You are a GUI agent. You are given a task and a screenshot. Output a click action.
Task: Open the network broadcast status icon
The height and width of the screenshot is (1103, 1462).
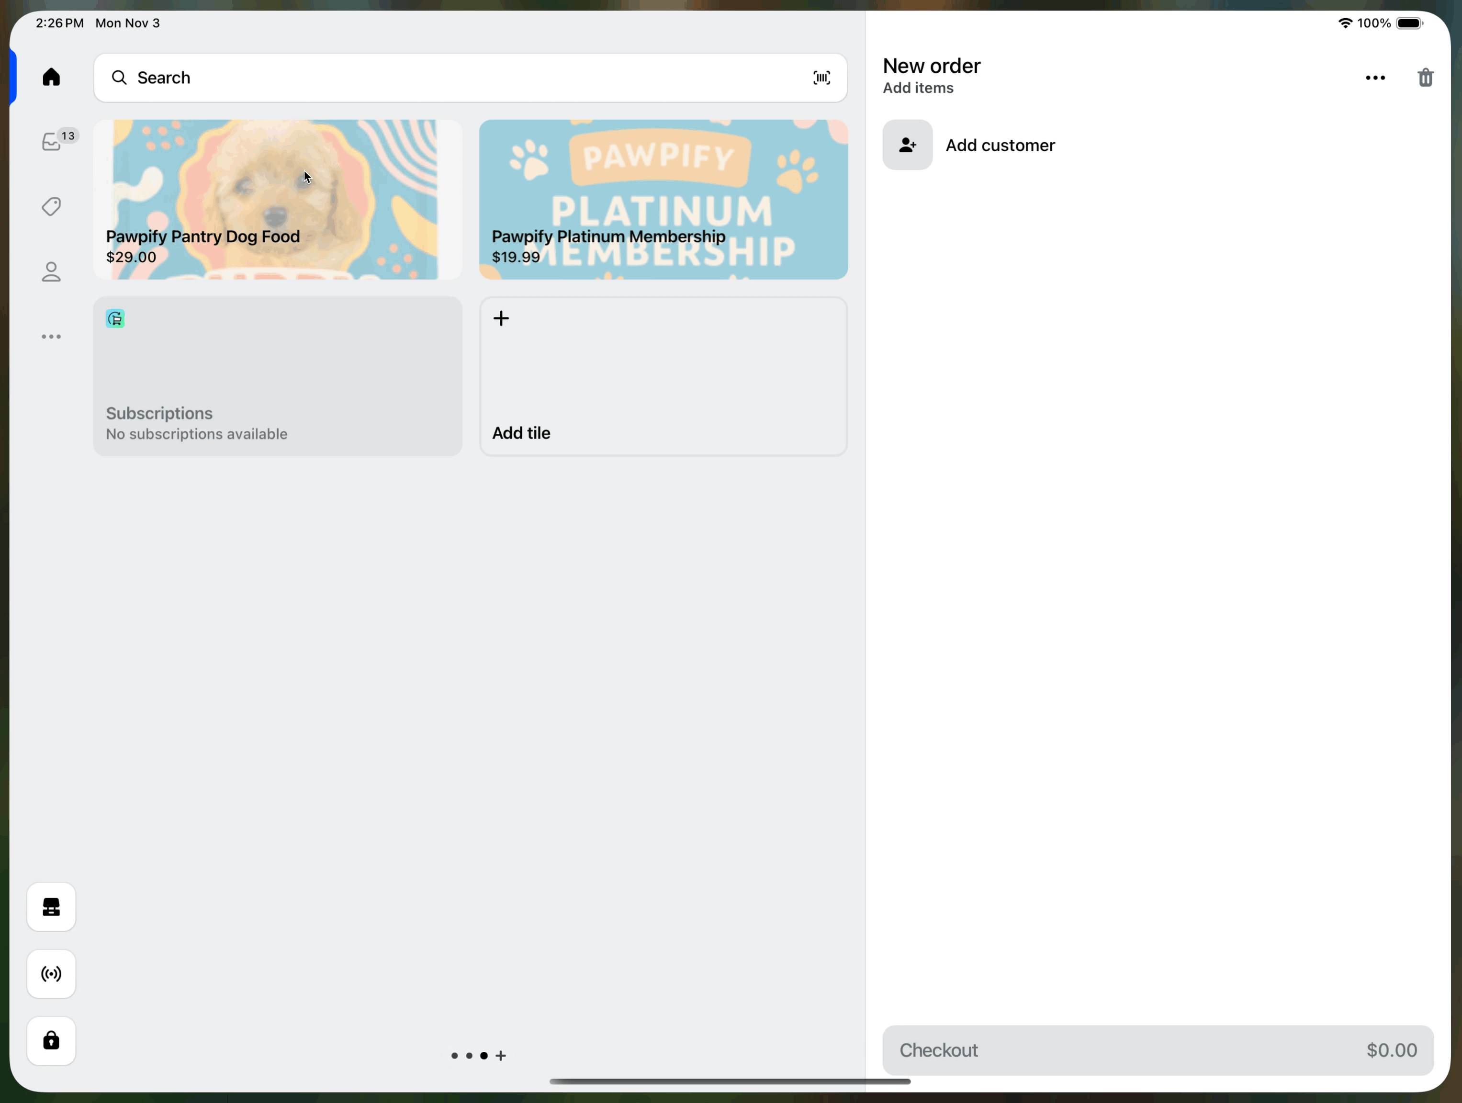51,973
